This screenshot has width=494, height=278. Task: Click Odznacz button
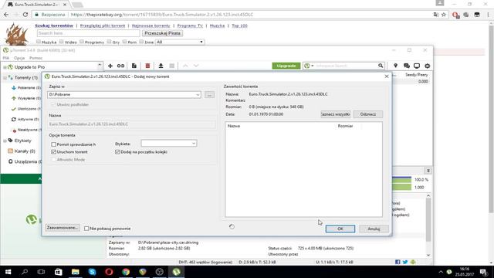(x=368, y=114)
